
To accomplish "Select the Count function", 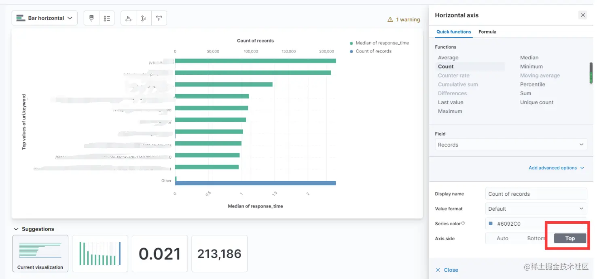I will coord(446,67).
